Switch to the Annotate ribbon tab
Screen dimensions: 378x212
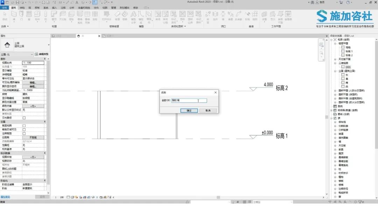pos(63,8)
